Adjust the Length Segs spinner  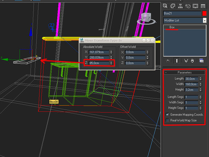tap(200, 97)
